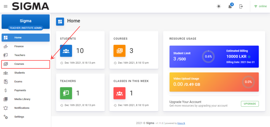Click history icon in Classes card
This screenshot has width=270, height=127.
pos(115,105)
